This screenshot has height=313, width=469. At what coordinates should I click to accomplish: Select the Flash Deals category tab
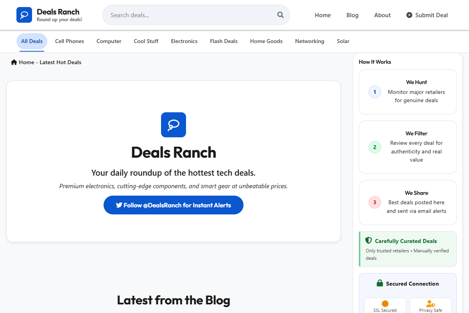[x=224, y=41]
